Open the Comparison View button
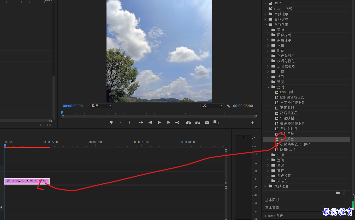Screen dimensions: 355x220 216,123
